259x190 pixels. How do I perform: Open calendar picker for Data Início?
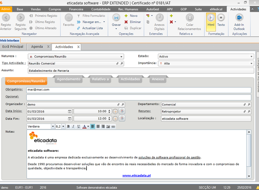pyautogui.click(x=70, y=111)
